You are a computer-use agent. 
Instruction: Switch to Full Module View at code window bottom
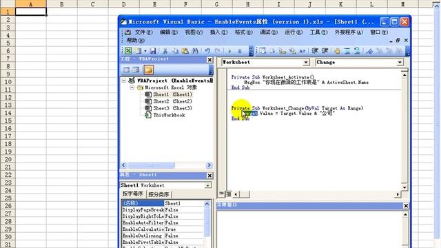click(x=229, y=194)
